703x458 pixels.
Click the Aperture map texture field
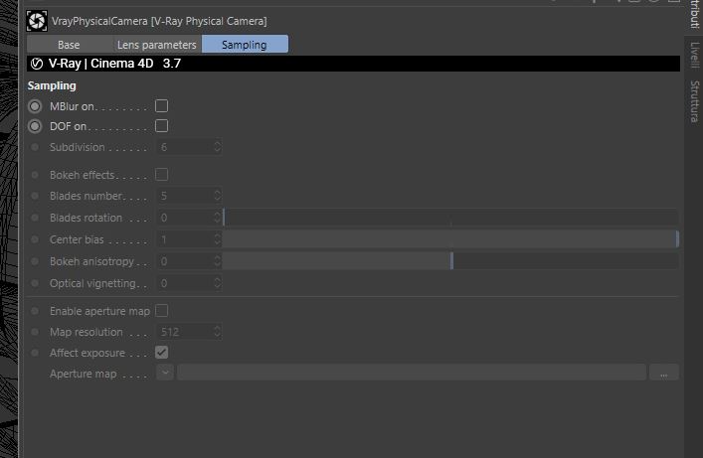pos(412,373)
